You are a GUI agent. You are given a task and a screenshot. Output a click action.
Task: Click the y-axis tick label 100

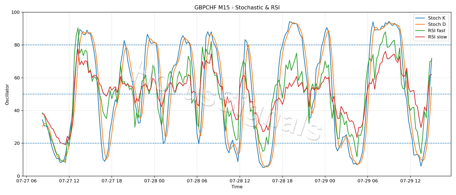click(15, 13)
